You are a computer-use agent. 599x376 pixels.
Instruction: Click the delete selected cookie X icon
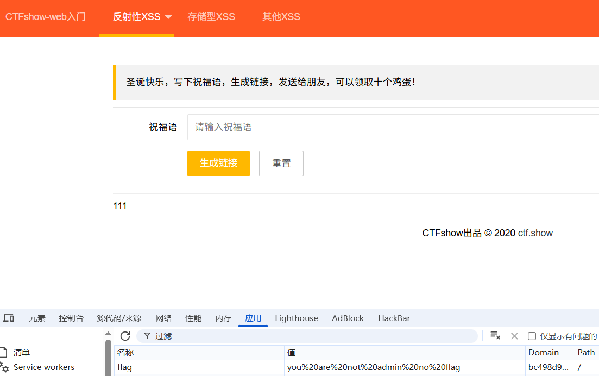(x=515, y=336)
